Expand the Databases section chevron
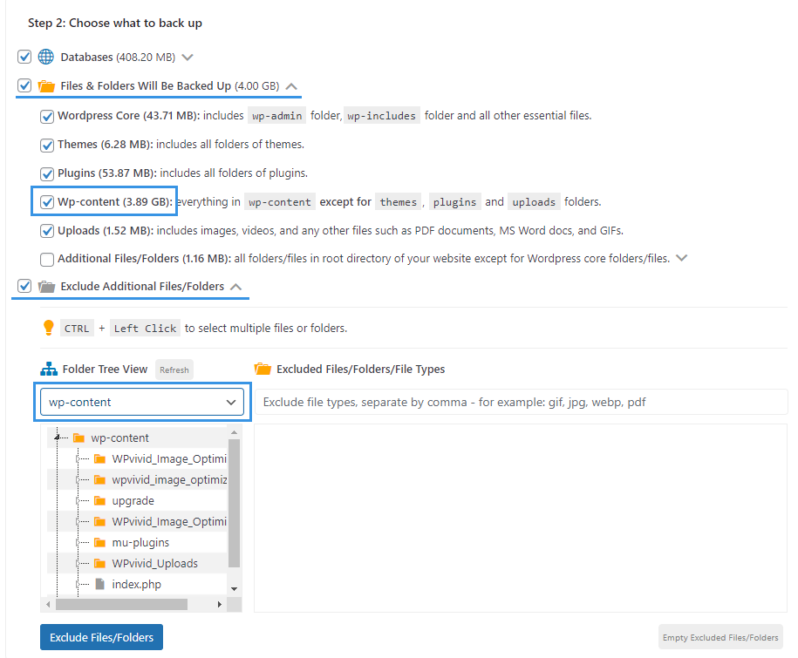Screen dimensions: 798x658 (x=188, y=58)
